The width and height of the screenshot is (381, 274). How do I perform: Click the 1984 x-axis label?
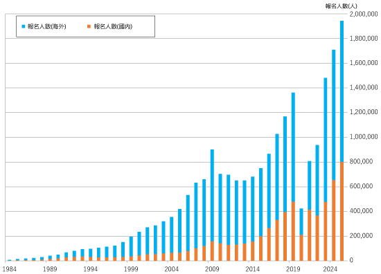[x=10, y=269]
